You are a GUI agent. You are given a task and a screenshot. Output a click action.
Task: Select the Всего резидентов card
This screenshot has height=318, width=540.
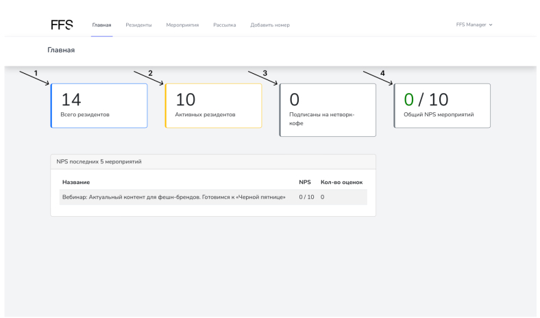click(99, 106)
